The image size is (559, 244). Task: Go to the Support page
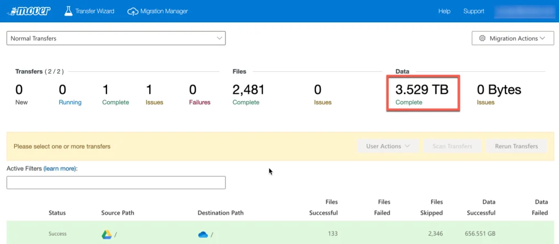click(x=473, y=11)
